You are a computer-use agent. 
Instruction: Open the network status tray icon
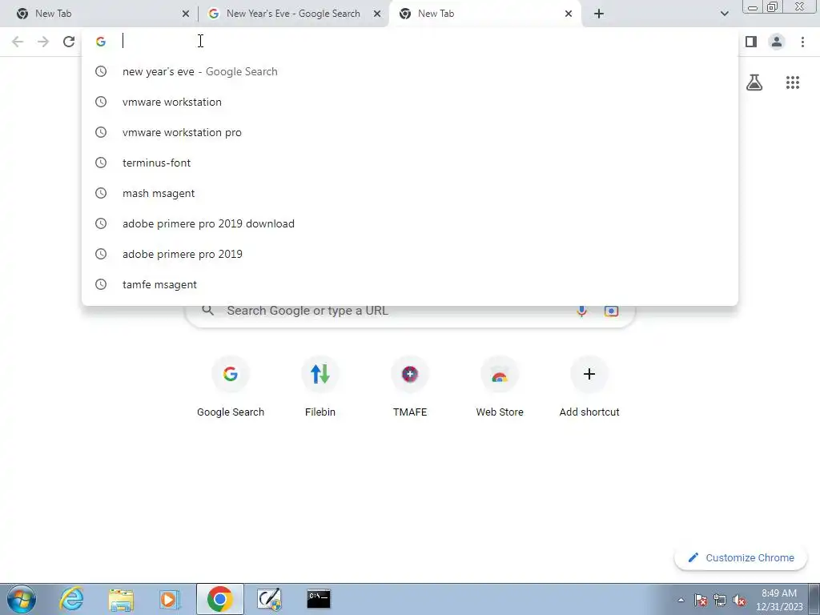click(x=720, y=600)
